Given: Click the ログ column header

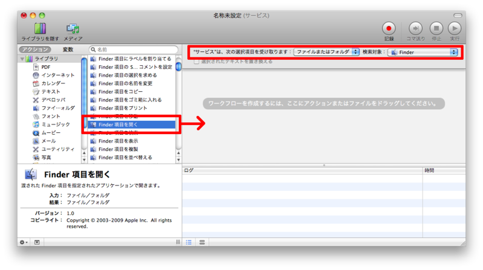Looking at the screenshot, I should pyautogui.click(x=302, y=170).
